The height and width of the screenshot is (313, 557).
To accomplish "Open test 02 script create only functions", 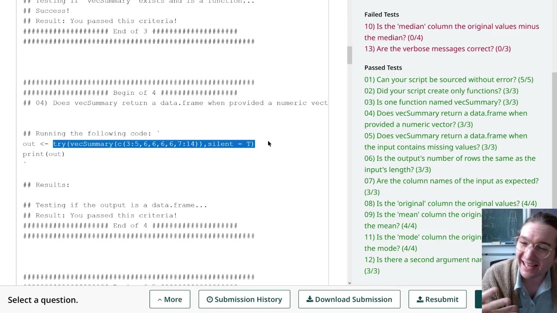I will pyautogui.click(x=441, y=91).
